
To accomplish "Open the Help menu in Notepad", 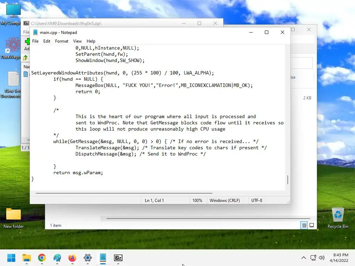I will pos(91,41).
